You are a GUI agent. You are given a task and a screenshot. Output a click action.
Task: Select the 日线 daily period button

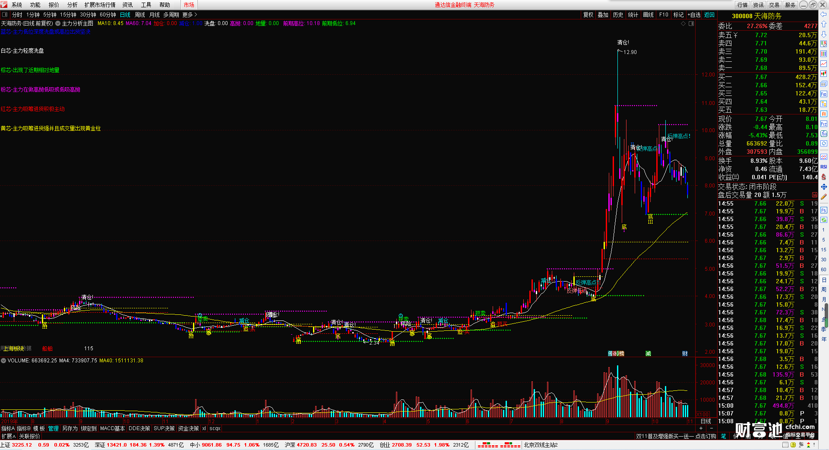point(125,15)
